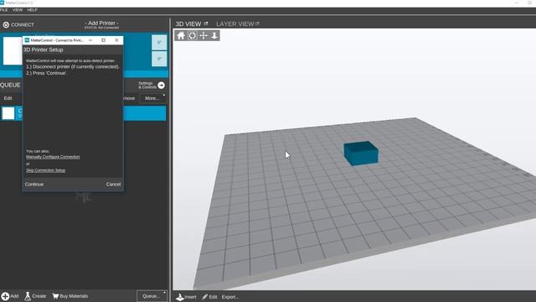Viewport: 536px width, 302px height.
Task: Close the Connect to Printer dialog
Action: (x=116, y=40)
